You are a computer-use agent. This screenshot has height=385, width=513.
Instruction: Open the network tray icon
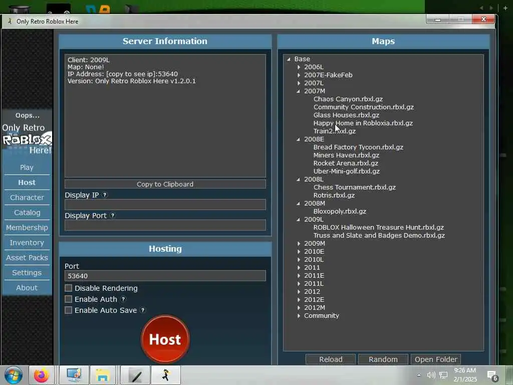click(x=443, y=375)
